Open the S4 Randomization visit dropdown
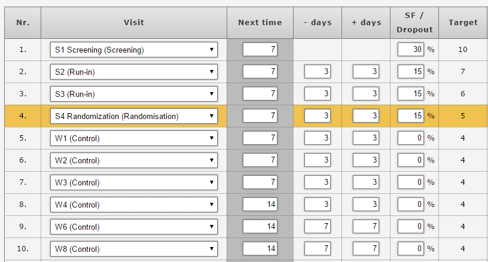 133,116
